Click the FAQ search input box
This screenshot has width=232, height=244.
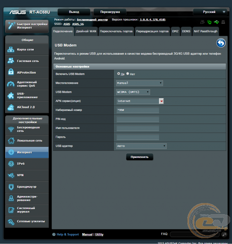tap(195, 234)
